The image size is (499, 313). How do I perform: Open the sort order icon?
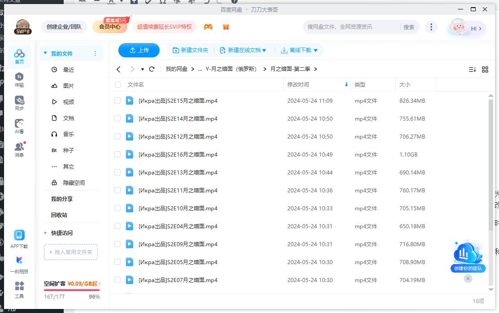tap(471, 70)
